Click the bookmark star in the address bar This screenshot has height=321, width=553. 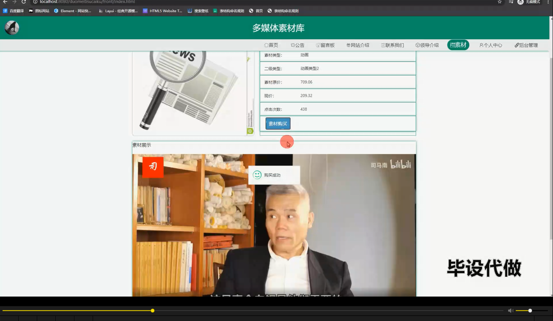(499, 2)
